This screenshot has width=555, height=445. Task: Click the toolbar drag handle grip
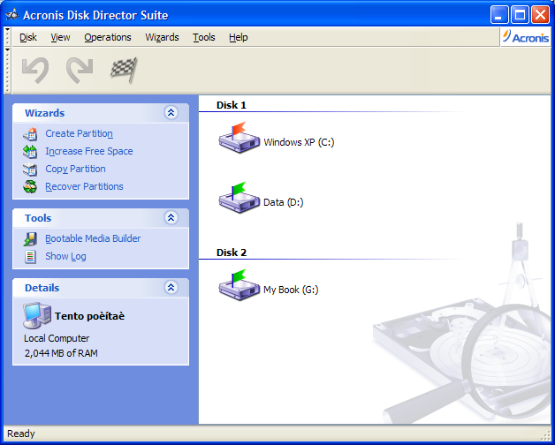pos(8,71)
